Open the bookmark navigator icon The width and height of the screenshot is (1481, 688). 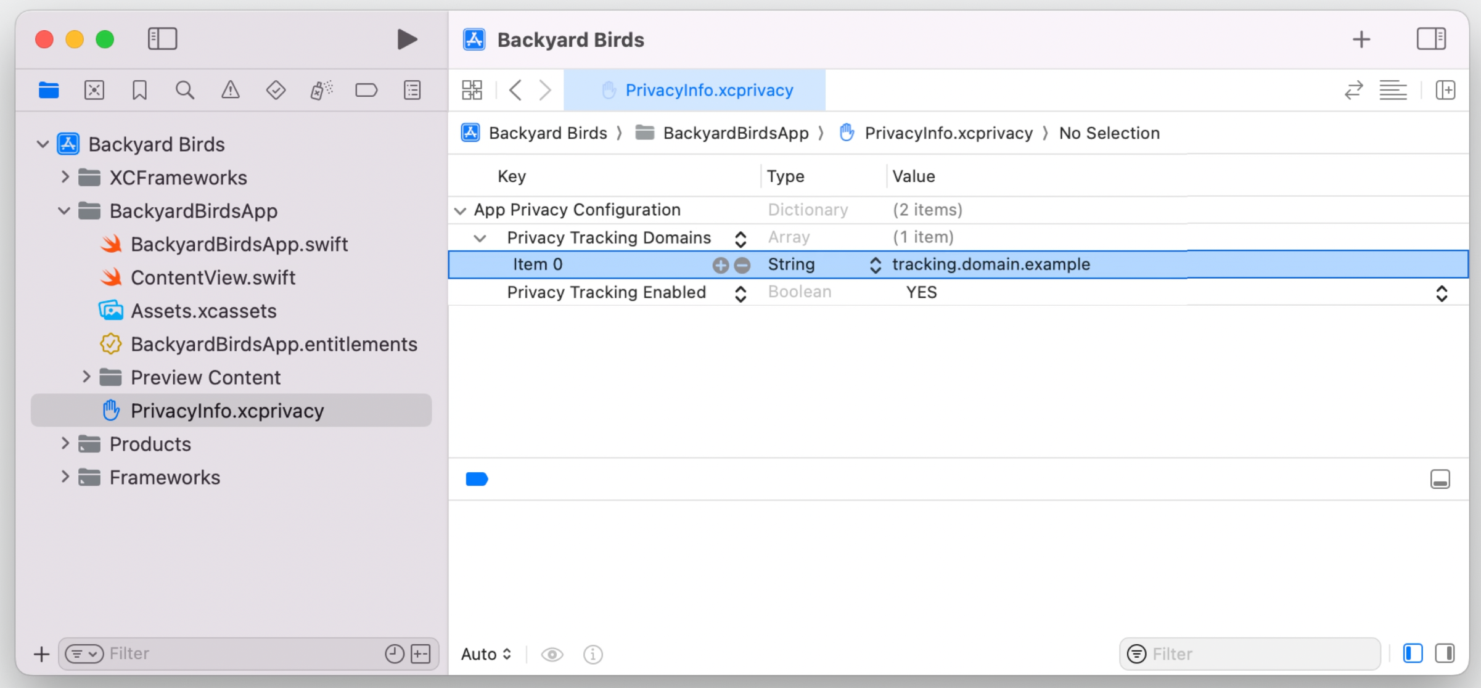pyautogui.click(x=139, y=90)
